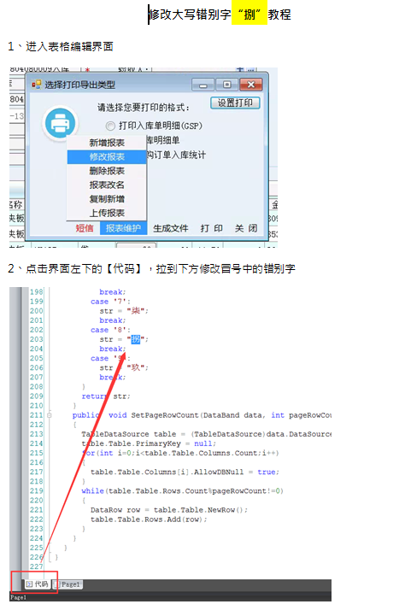Click the 设置打印 button
The image size is (405, 616).
point(235,103)
